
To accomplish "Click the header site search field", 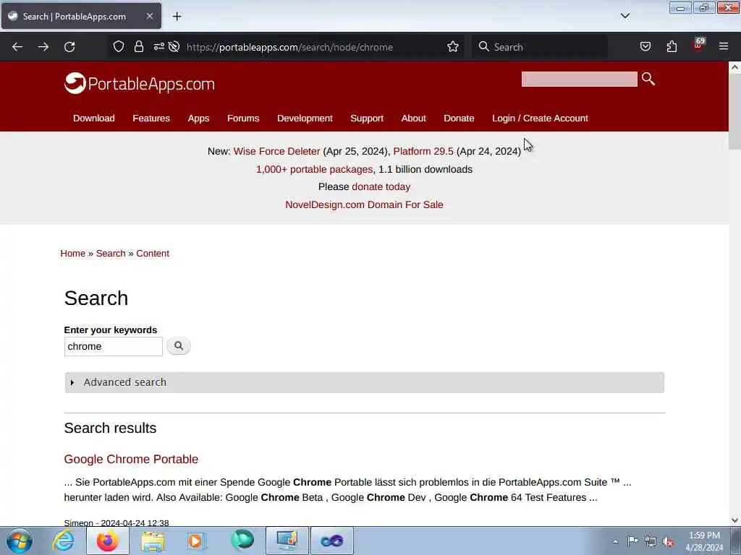I will tap(580, 79).
